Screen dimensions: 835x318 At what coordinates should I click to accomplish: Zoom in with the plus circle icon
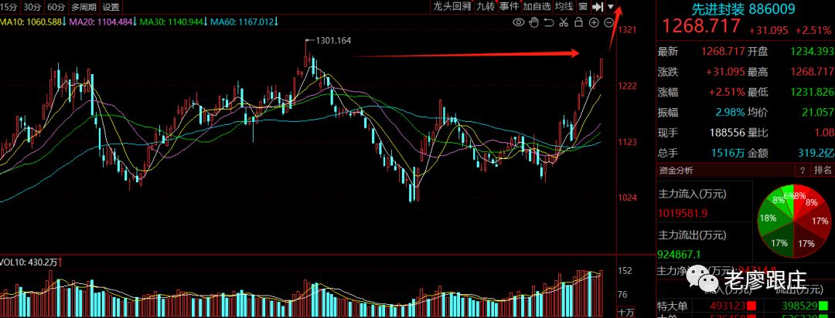(x=595, y=22)
